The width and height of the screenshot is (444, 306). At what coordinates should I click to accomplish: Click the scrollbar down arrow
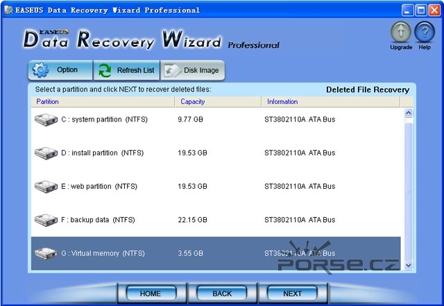(x=409, y=265)
